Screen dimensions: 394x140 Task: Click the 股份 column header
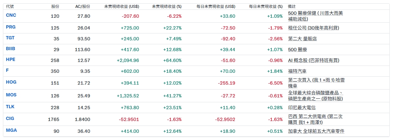click(55, 6)
